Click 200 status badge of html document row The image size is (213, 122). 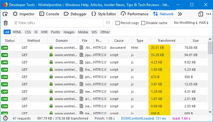tap(5, 48)
